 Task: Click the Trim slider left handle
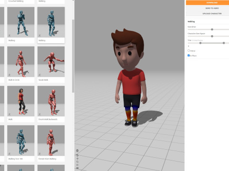click(200, 43)
